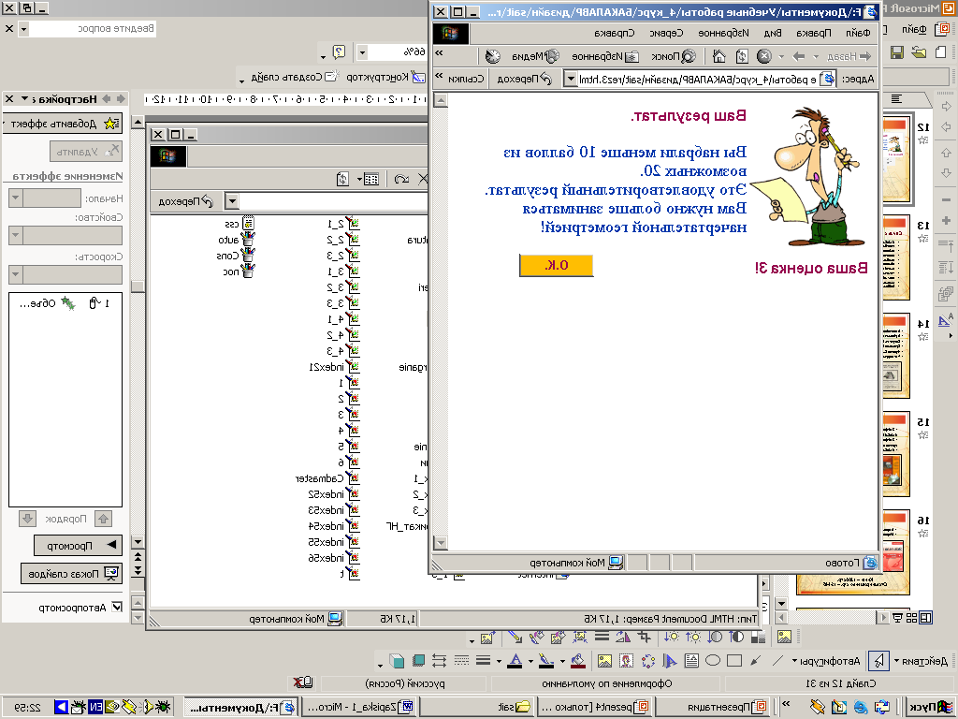
Task: Select the Oval drawing tool in PowerPoint
Action: click(713, 660)
